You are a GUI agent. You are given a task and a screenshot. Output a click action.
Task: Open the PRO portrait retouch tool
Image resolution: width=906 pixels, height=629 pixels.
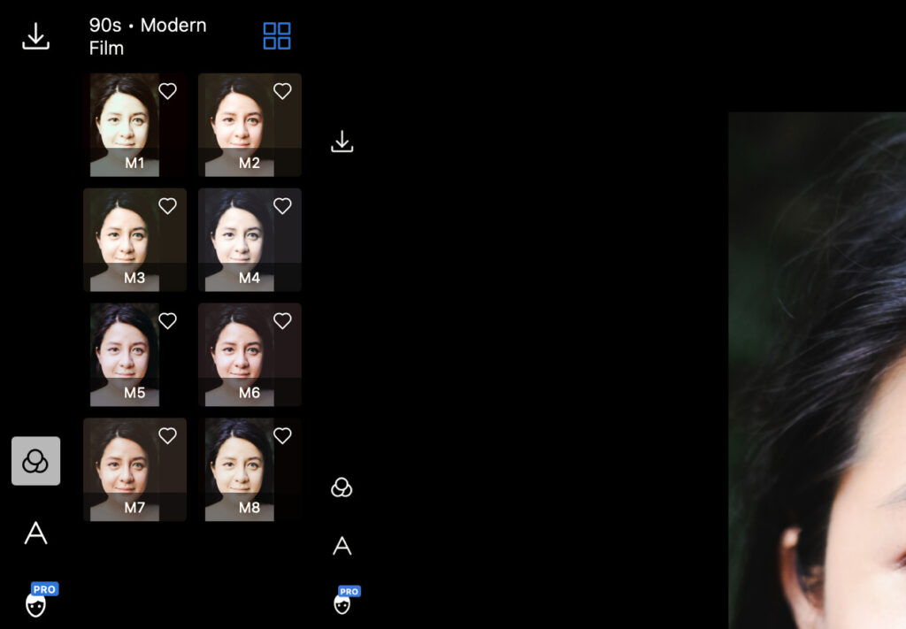35,602
